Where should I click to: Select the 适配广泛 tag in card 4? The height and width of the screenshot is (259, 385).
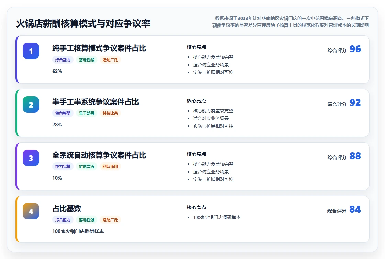(110, 220)
